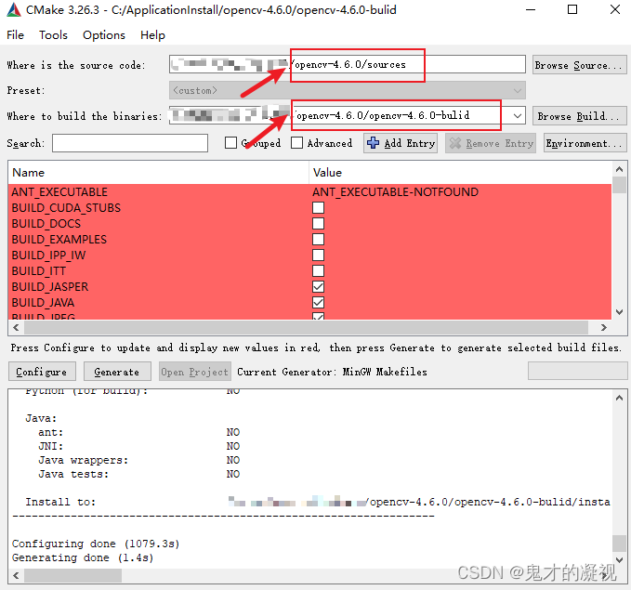Click the Name column header

point(159,173)
